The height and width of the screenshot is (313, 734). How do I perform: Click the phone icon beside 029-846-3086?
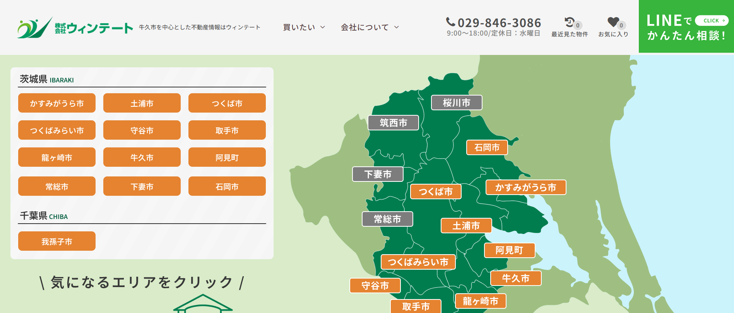(450, 22)
